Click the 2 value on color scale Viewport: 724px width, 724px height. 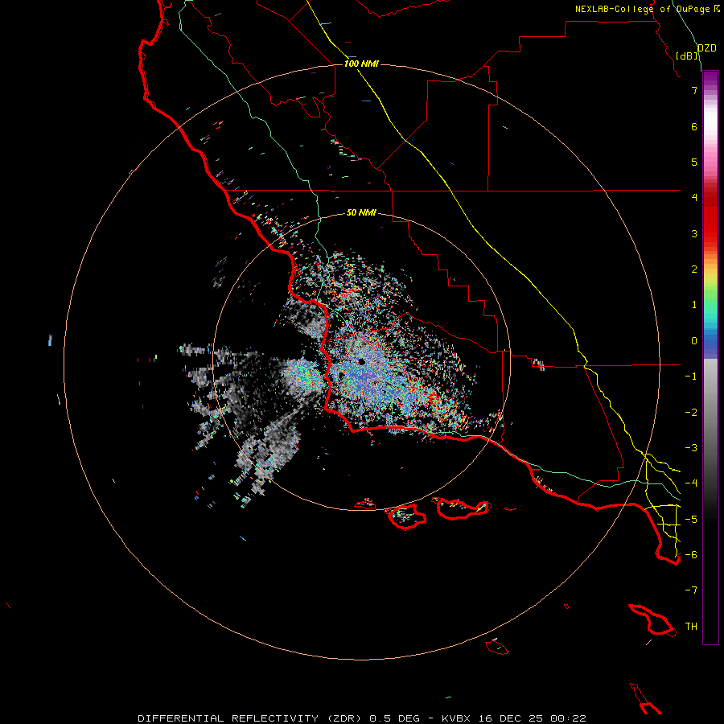point(694,269)
